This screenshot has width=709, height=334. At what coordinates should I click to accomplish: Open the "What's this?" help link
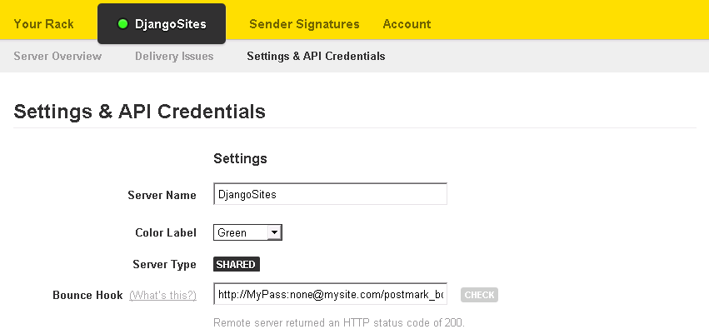pos(162,296)
